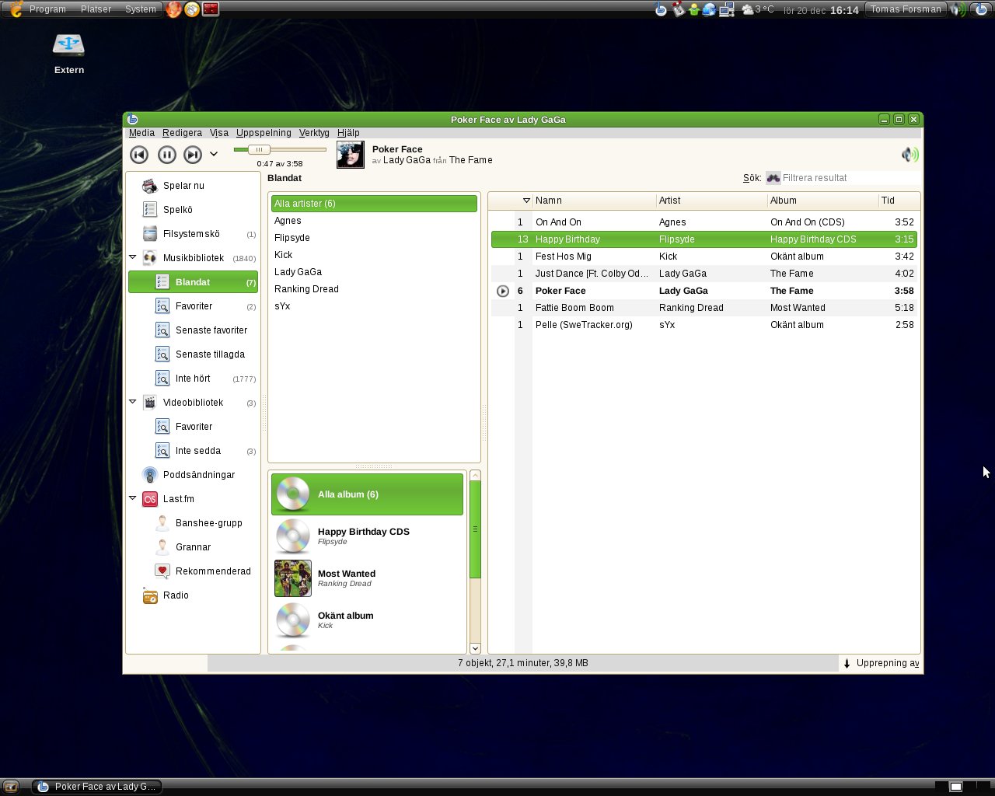This screenshot has width=995, height=796.
Task: Open Poddsändningar in the sidebar
Action: point(193,475)
